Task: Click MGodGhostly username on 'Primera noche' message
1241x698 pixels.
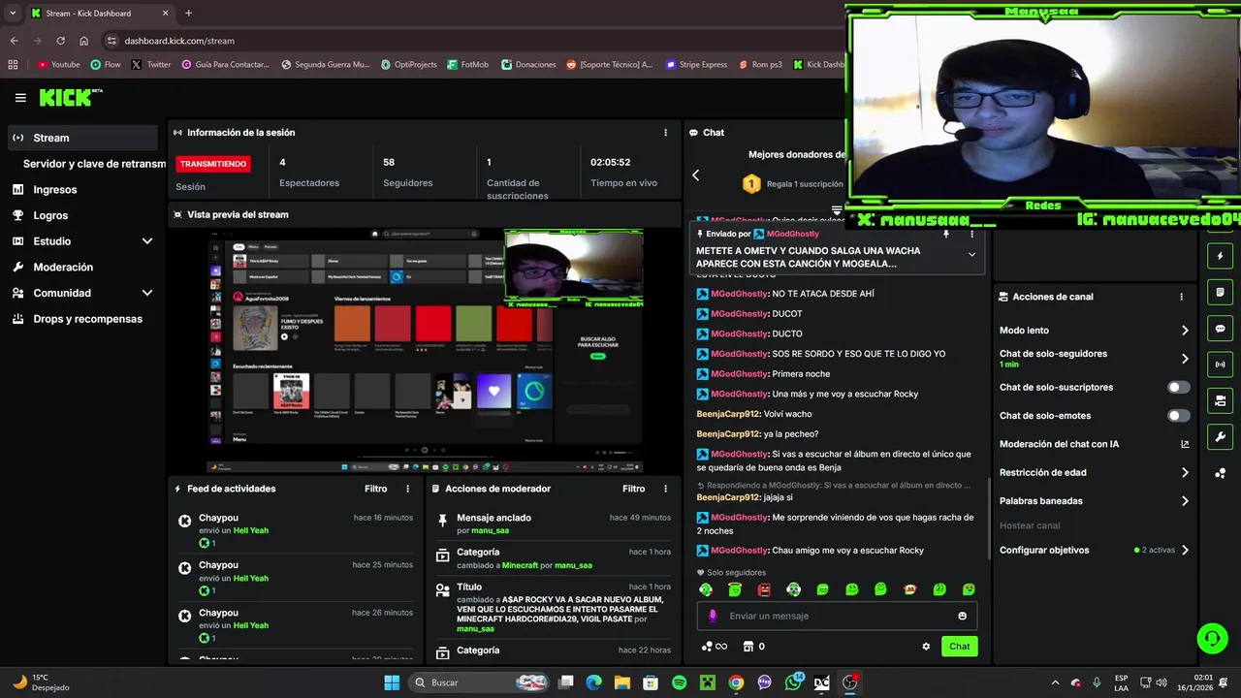Action: tap(740, 374)
